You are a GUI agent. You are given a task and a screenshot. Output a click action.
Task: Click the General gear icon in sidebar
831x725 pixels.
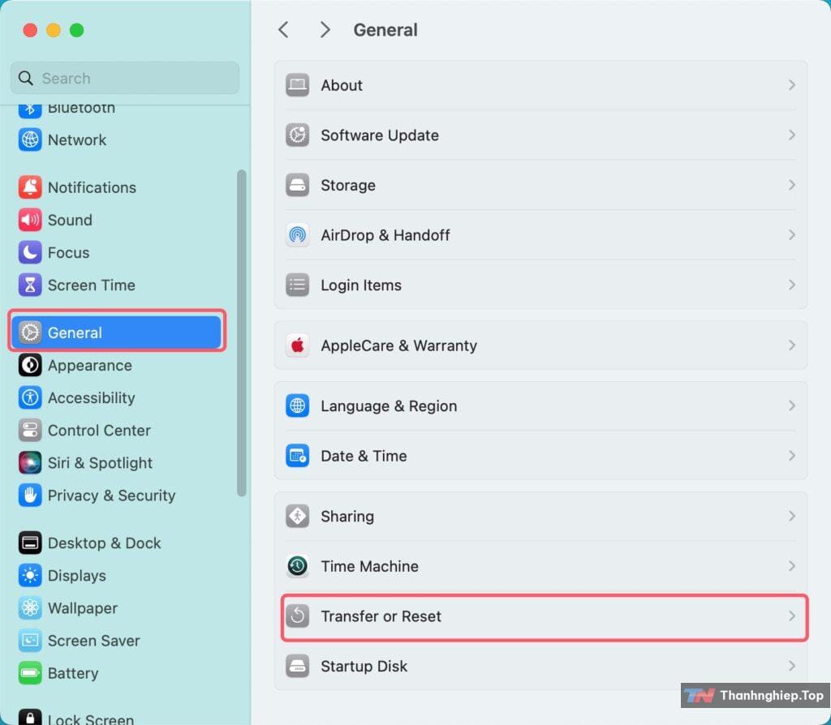[x=30, y=332]
